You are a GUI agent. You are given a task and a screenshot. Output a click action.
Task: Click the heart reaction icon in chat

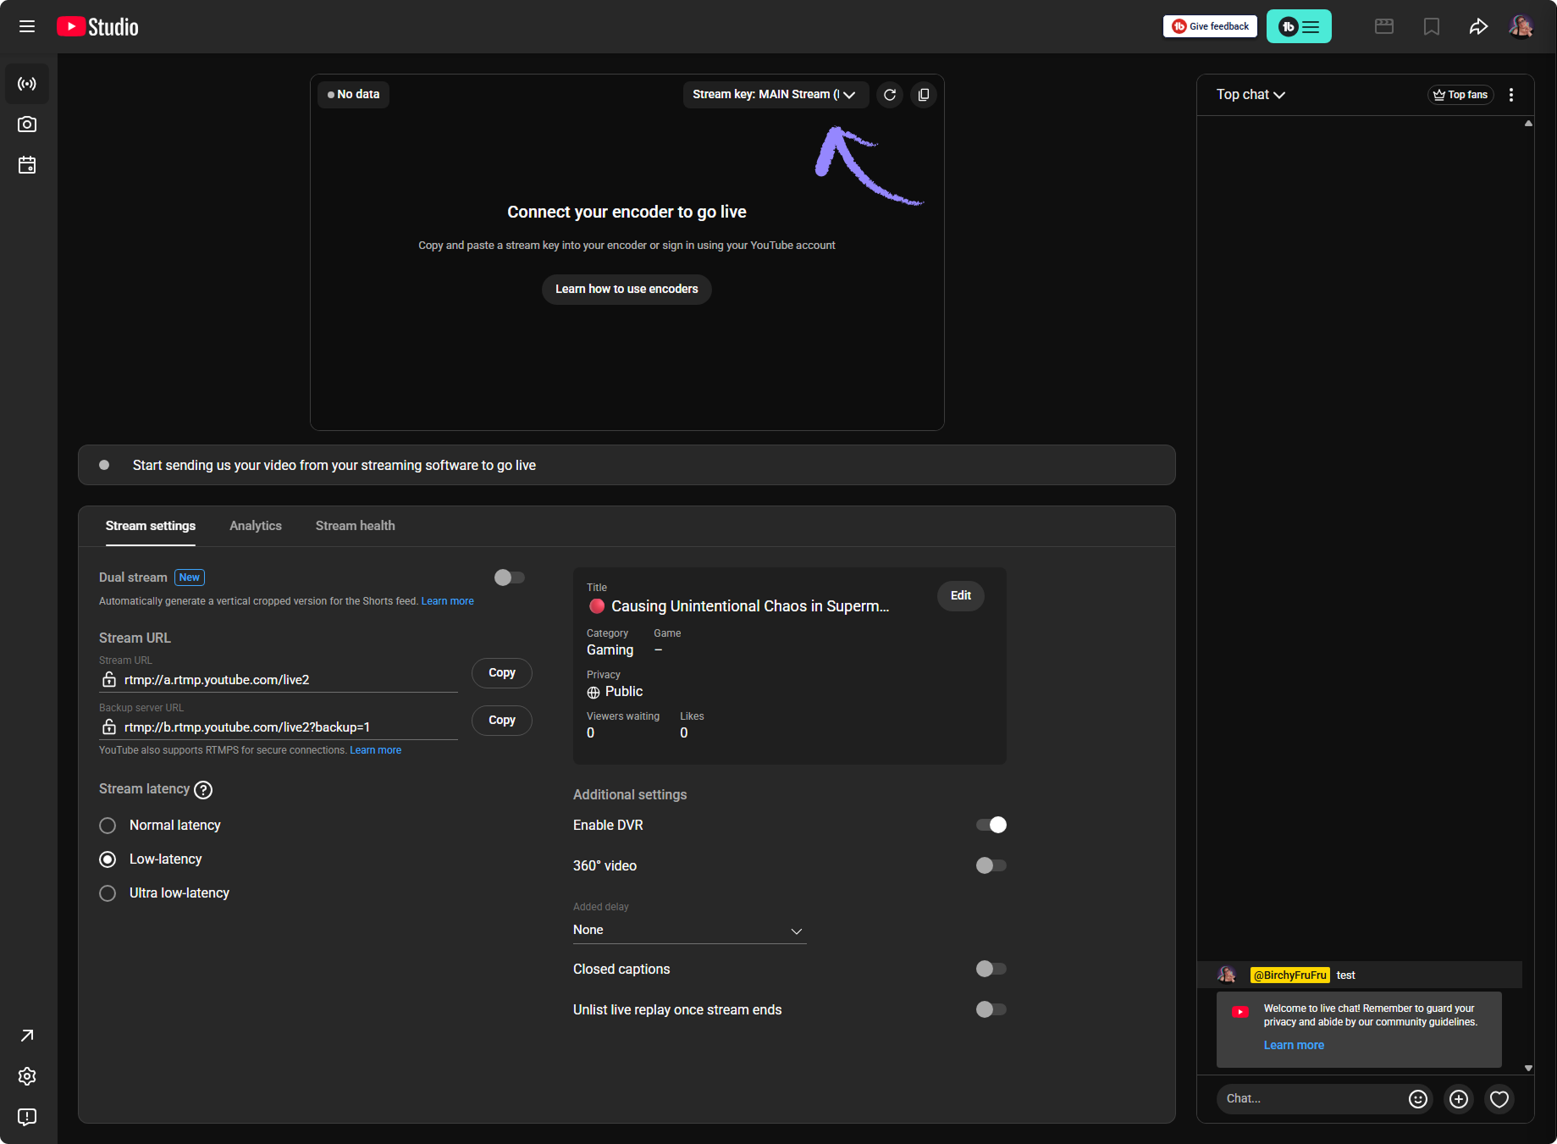coord(1499,1099)
